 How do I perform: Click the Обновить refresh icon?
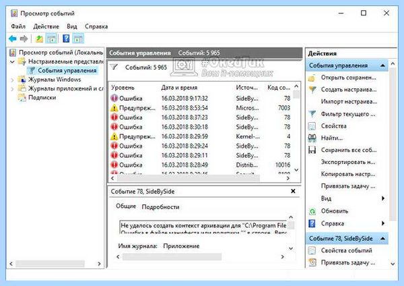click(312, 211)
